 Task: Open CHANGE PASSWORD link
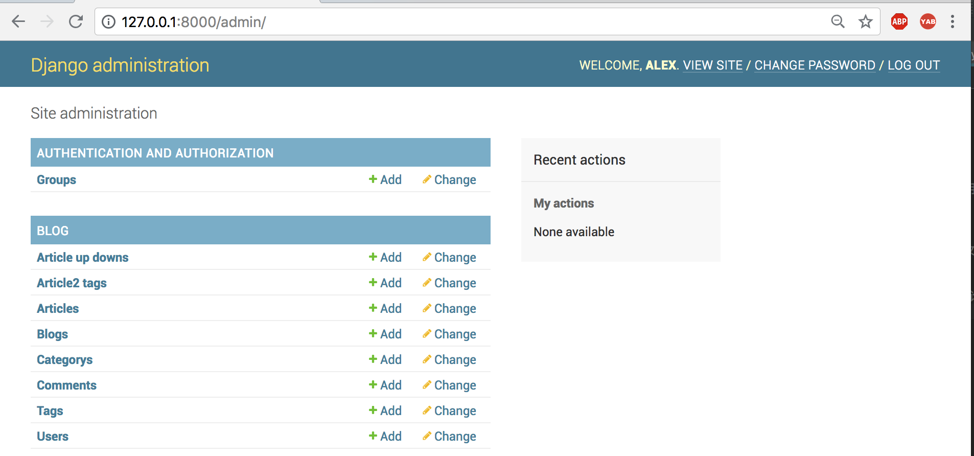point(815,65)
